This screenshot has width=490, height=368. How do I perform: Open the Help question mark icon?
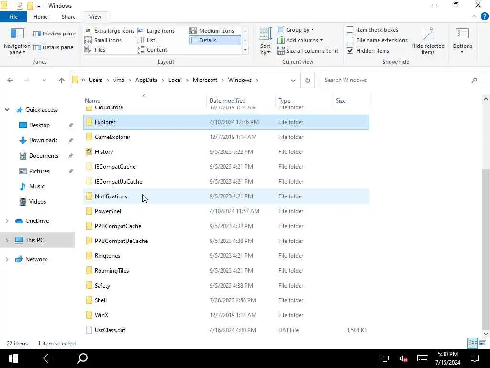(484, 17)
